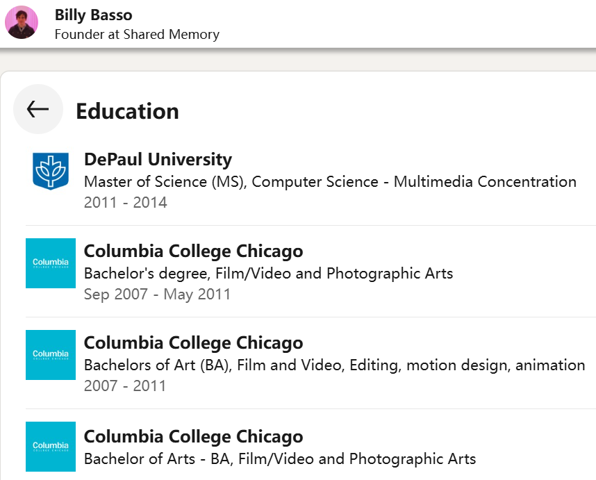Select the Founder at Shared Memory headline
The height and width of the screenshot is (480, 596).
click(137, 33)
